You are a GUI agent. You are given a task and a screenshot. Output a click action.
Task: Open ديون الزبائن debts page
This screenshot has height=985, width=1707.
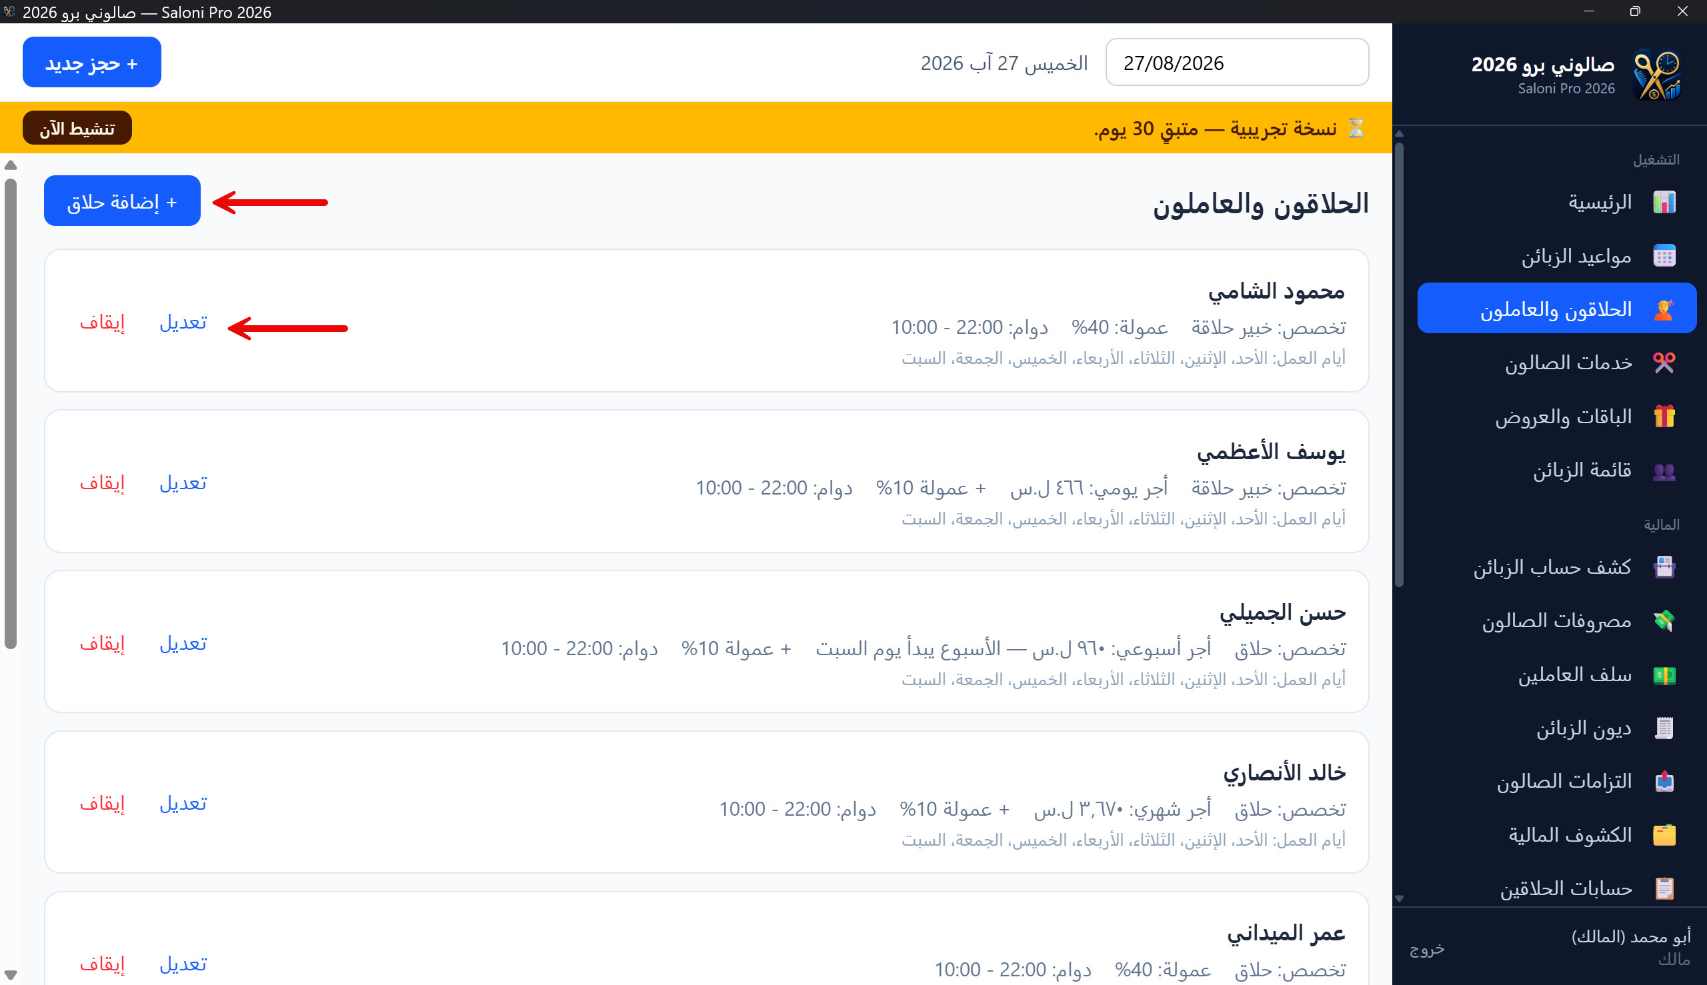pos(1557,728)
